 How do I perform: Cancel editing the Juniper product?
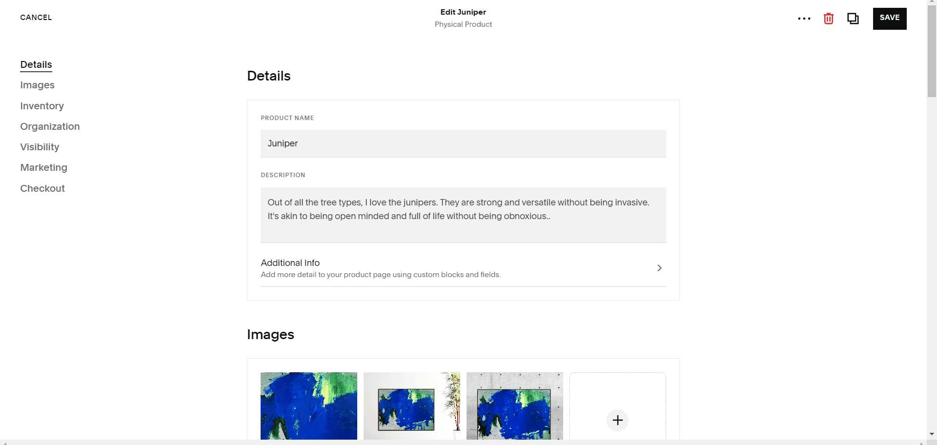(36, 18)
